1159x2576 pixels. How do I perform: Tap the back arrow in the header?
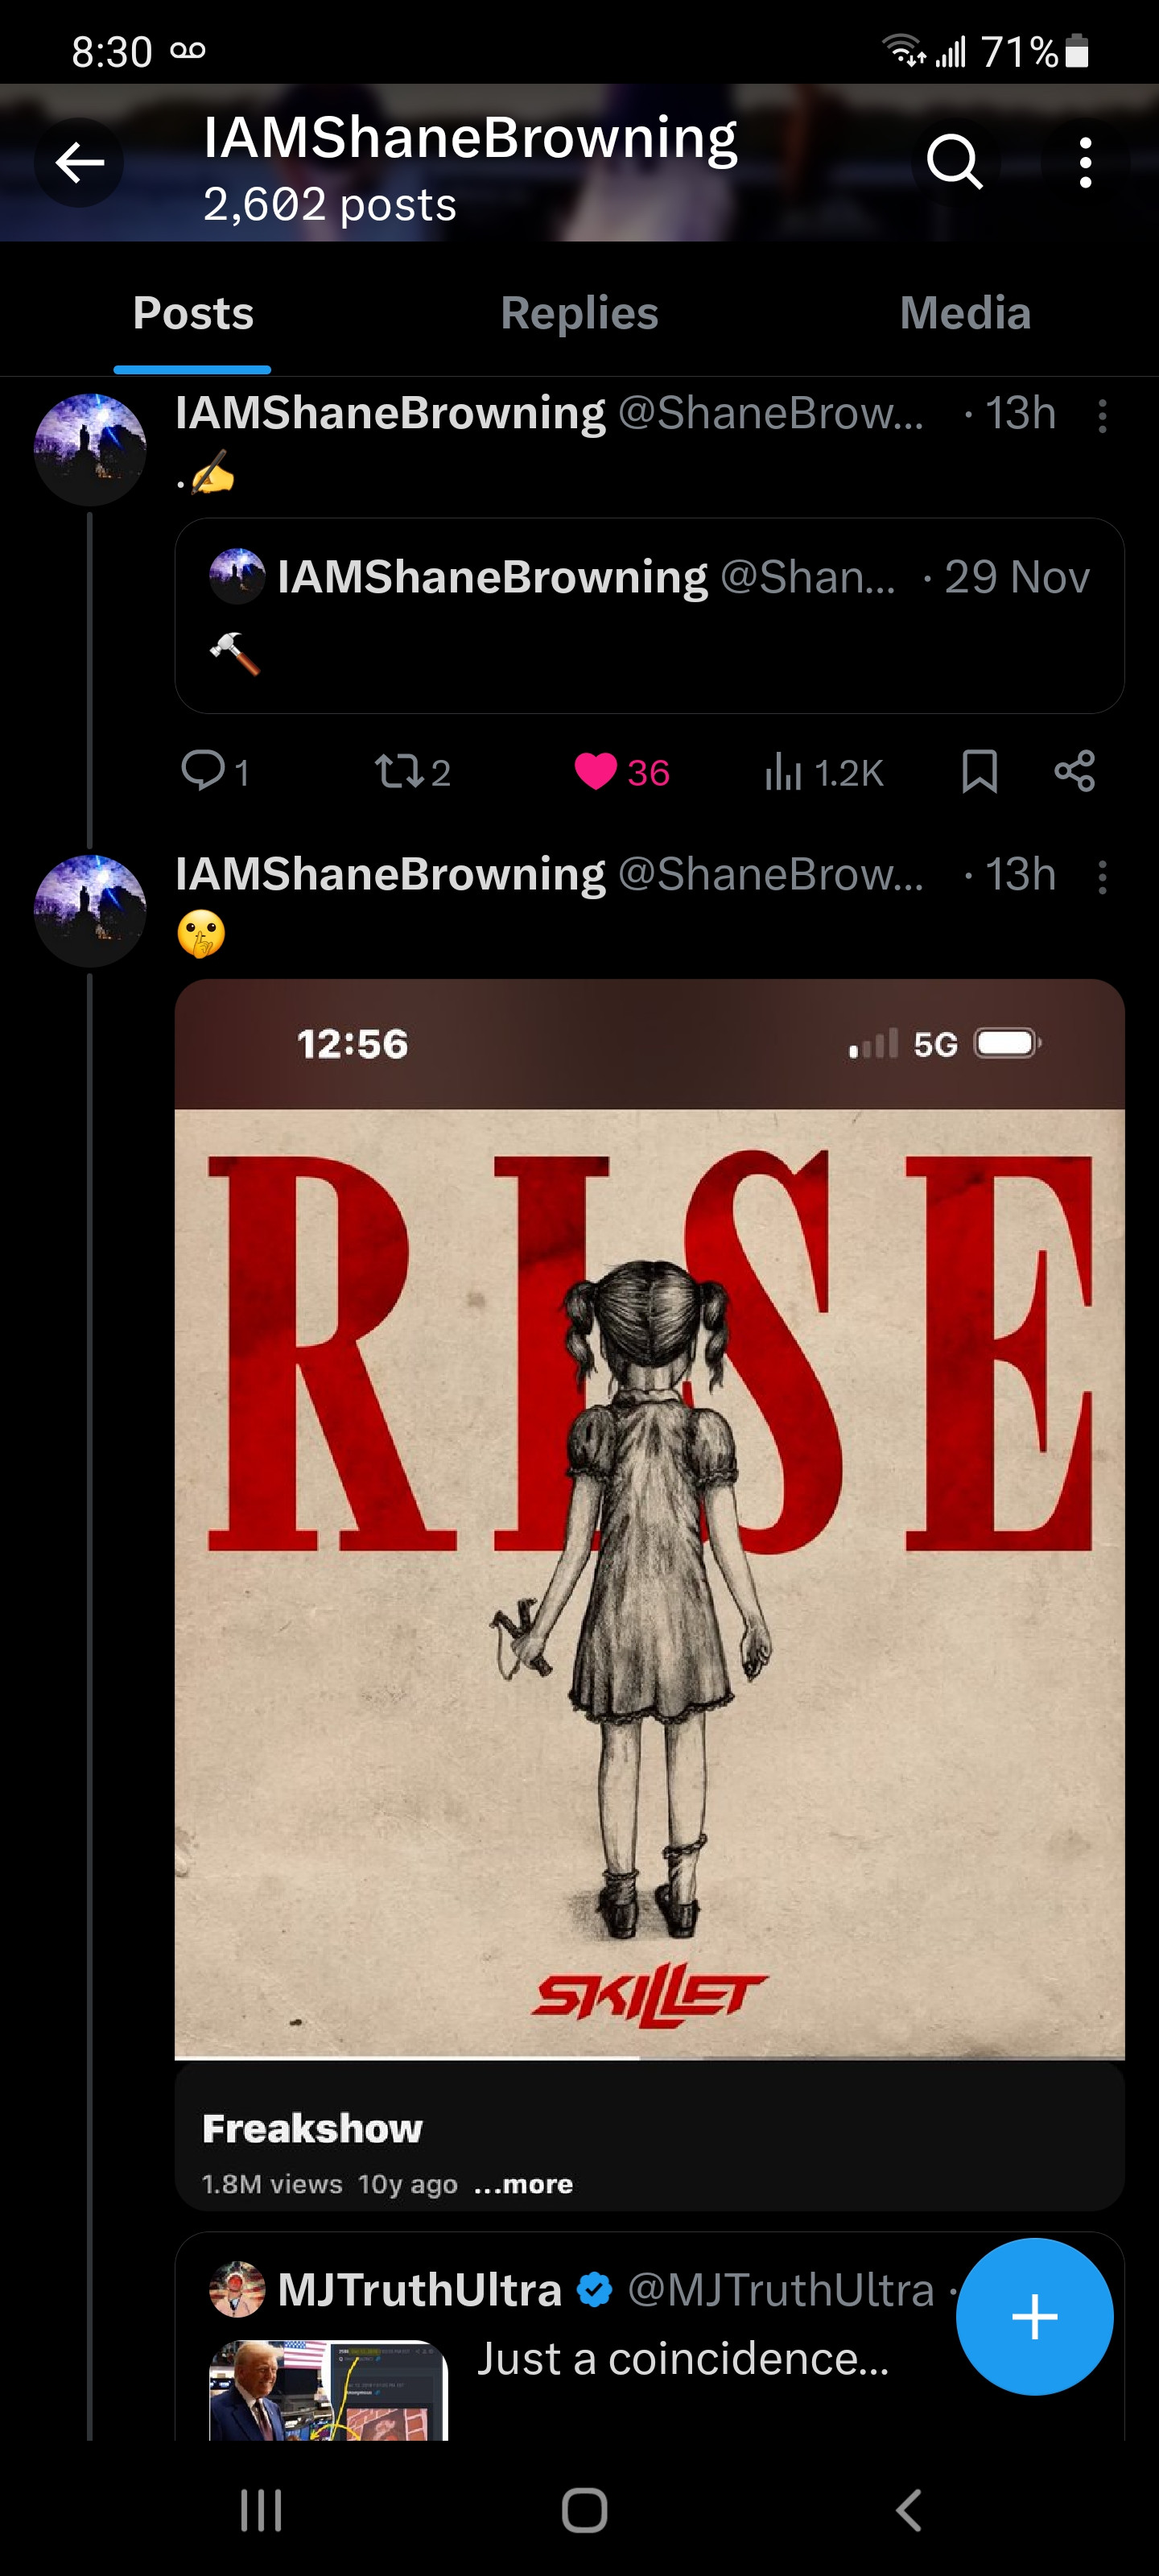click(80, 162)
